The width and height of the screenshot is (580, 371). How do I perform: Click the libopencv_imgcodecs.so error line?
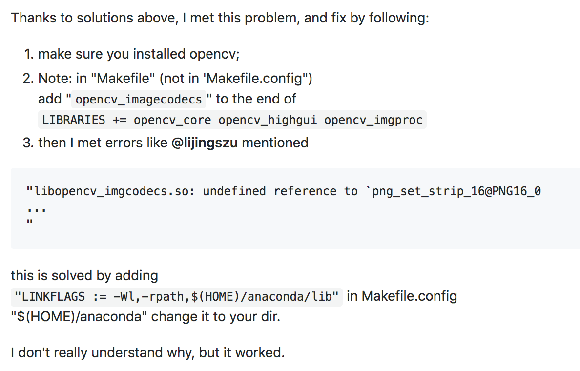tap(283, 191)
